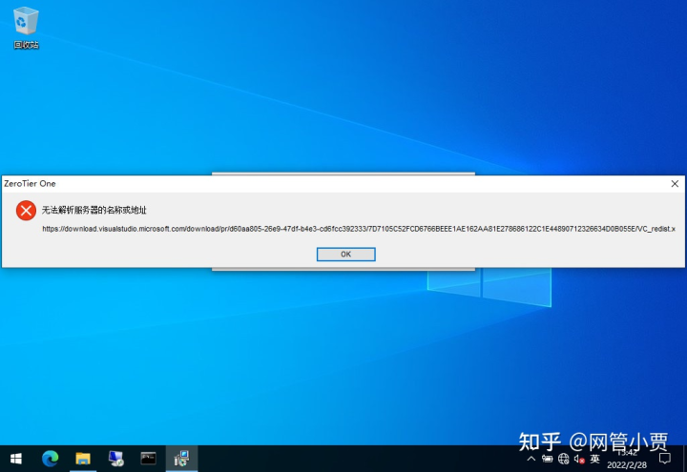Launch Microsoft Edge from the taskbar
Screen dimensions: 687x472
[50, 459]
